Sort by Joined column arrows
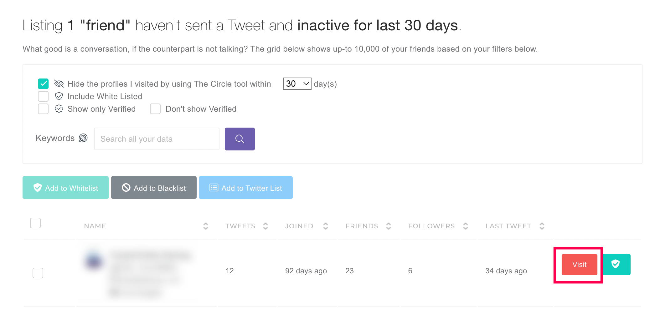 (x=326, y=226)
